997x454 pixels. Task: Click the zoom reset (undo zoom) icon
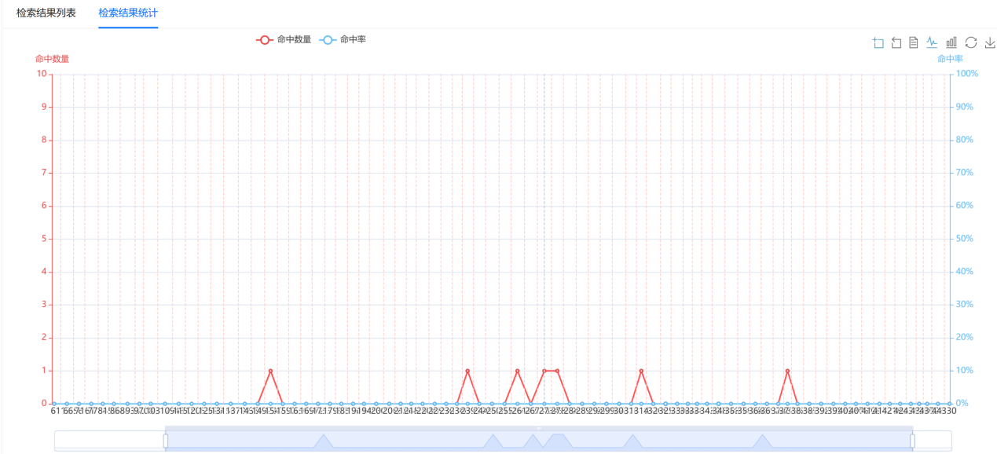coord(896,42)
